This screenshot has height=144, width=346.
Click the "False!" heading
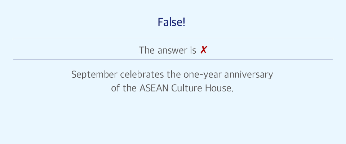172,22
